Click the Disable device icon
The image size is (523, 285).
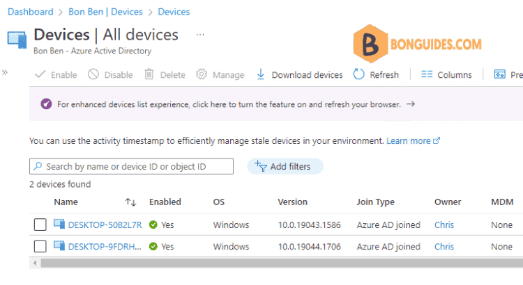[93, 75]
